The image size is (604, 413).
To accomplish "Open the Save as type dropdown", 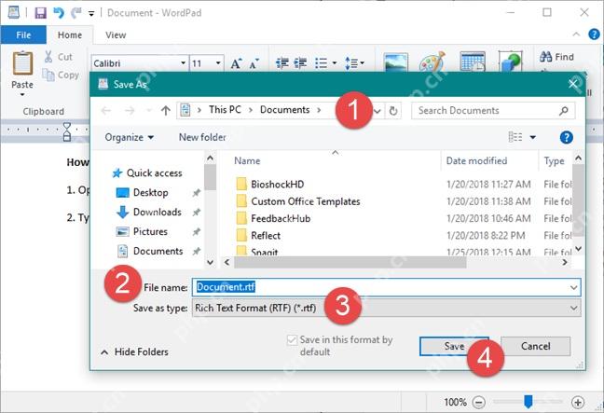I will coord(386,309).
